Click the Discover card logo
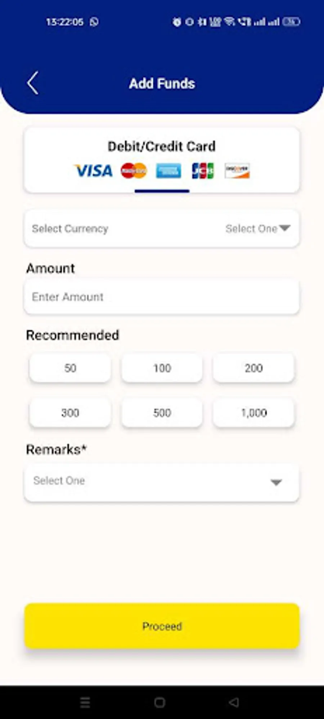Viewport: 324px width, 719px height. [x=237, y=171]
